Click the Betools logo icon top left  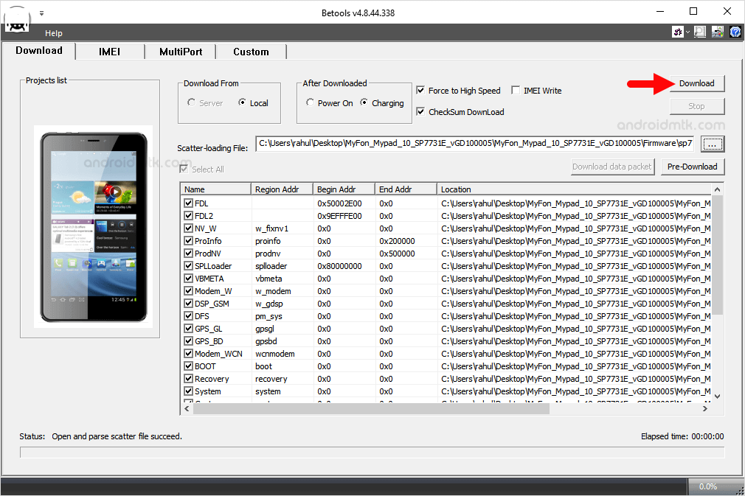click(x=16, y=20)
